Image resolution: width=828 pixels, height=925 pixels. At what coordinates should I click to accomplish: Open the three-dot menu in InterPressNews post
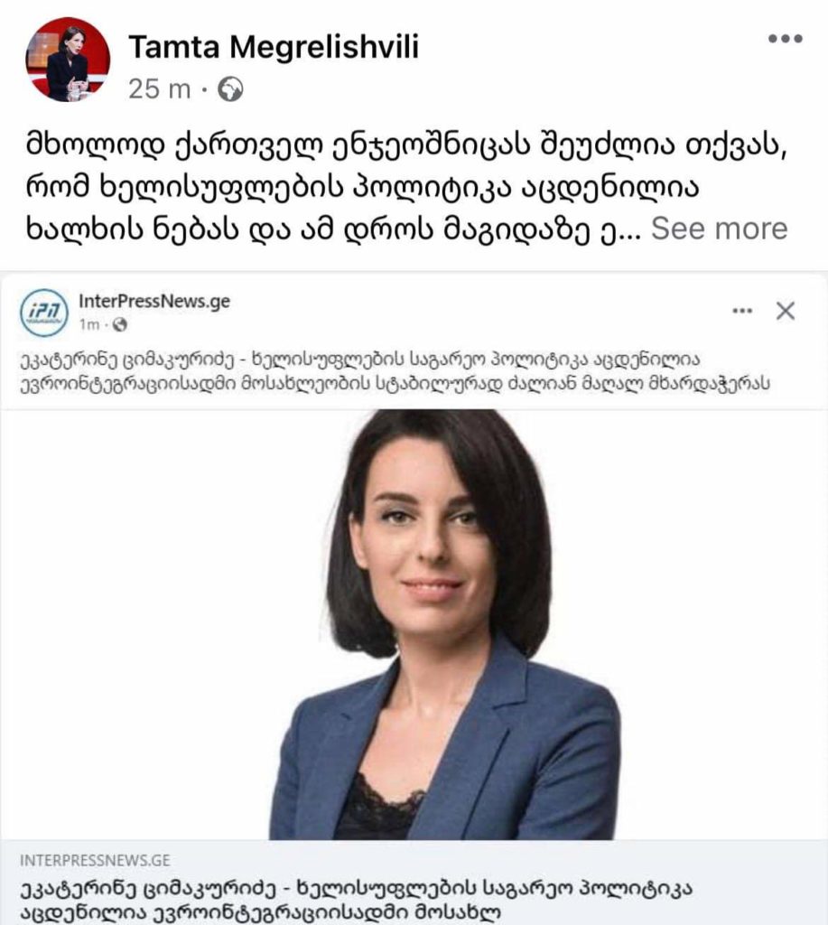tap(742, 311)
